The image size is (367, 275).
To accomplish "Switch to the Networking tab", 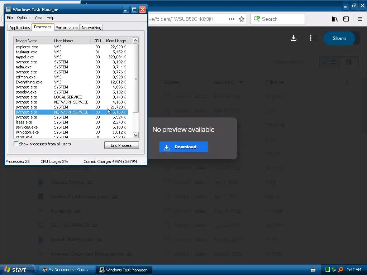I will pyautogui.click(x=91, y=28).
